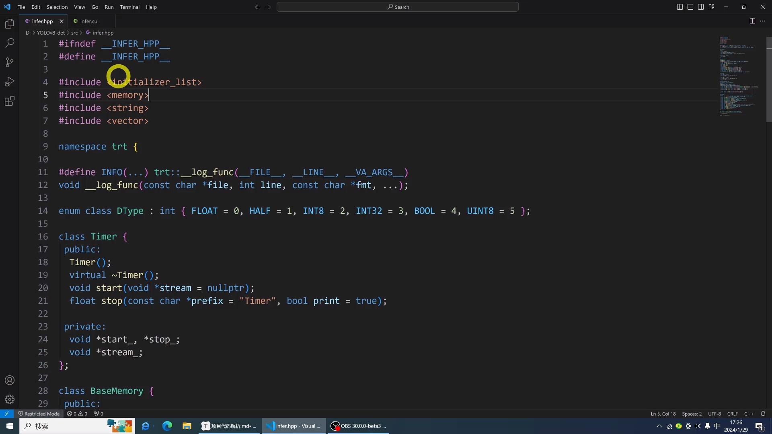Toggle the bottom panel layout button

(x=690, y=7)
